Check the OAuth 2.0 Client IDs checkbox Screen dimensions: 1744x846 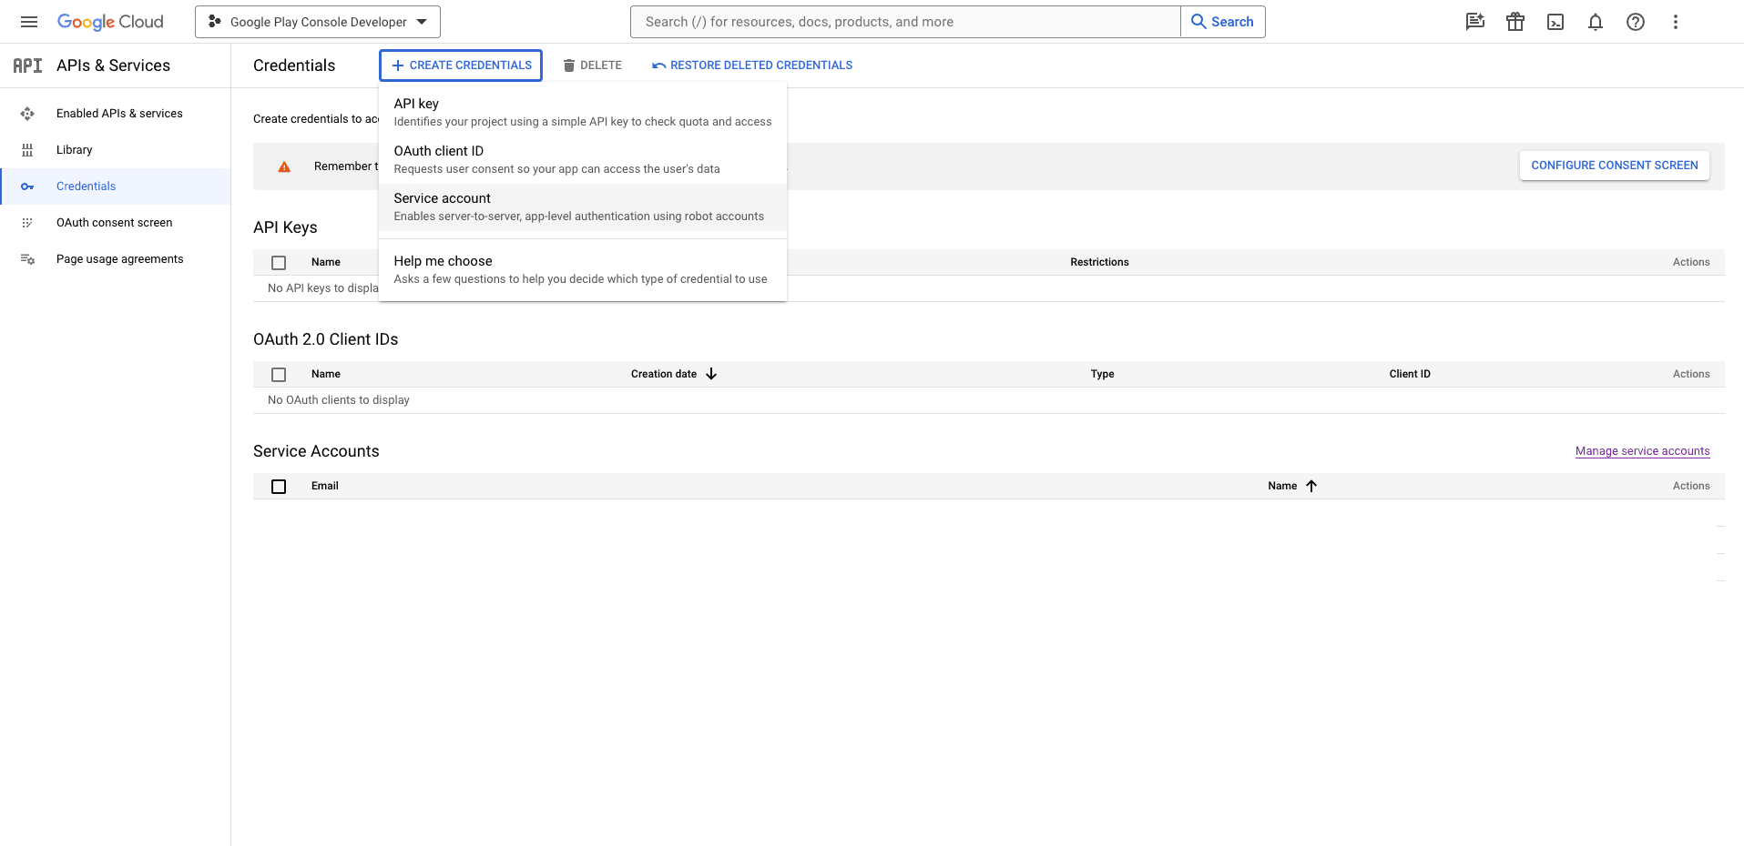tap(279, 375)
